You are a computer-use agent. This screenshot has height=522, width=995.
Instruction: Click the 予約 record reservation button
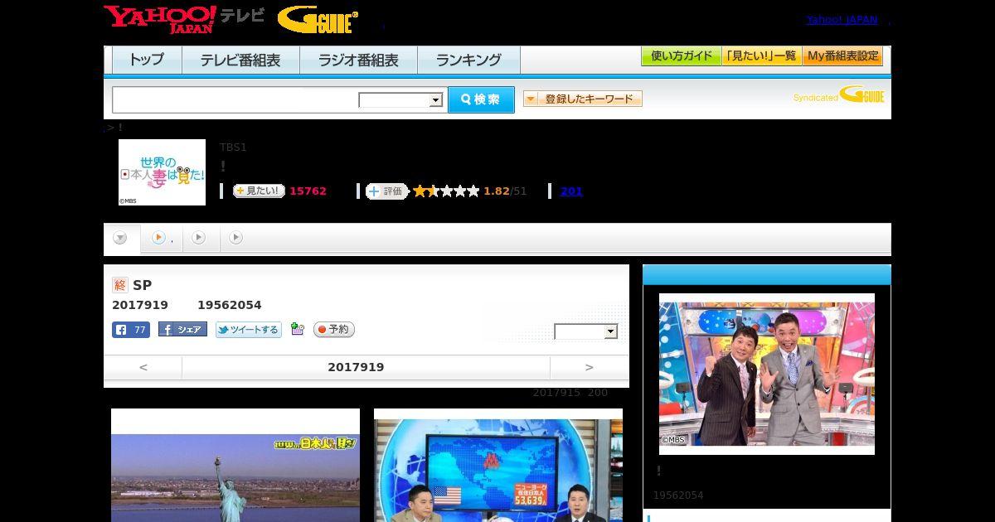pyautogui.click(x=334, y=330)
